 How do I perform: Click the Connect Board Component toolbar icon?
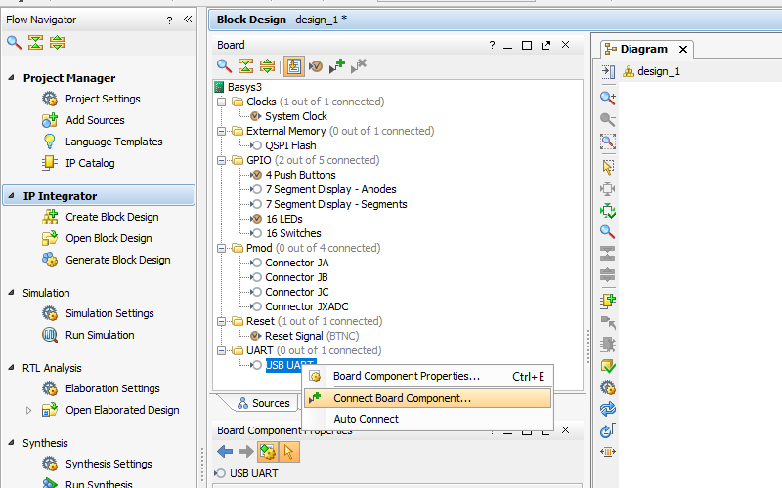pyautogui.click(x=337, y=65)
